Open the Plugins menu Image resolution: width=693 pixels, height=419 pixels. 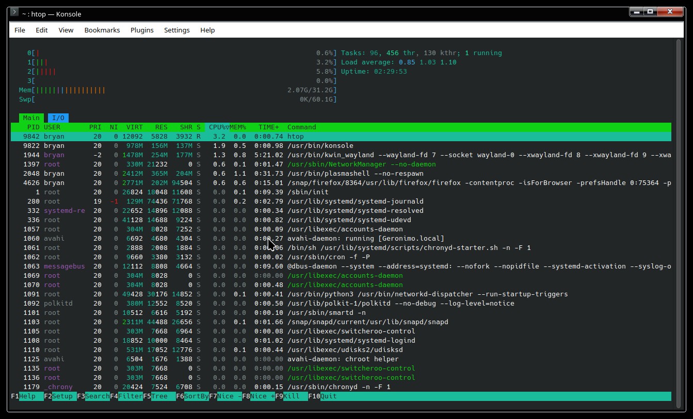[142, 30]
